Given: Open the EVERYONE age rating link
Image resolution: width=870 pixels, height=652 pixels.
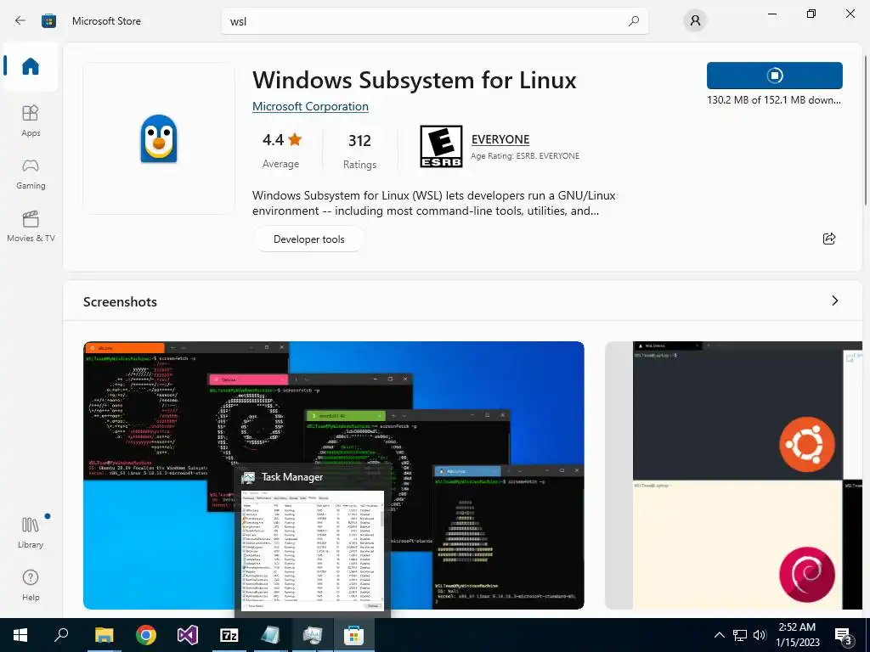Looking at the screenshot, I should point(500,139).
